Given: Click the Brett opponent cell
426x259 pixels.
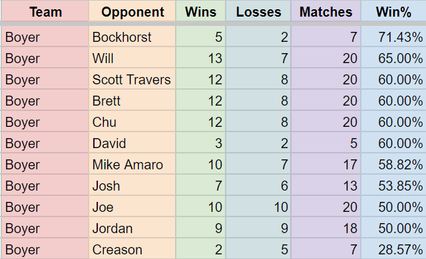Looking at the screenshot, I should (x=132, y=100).
